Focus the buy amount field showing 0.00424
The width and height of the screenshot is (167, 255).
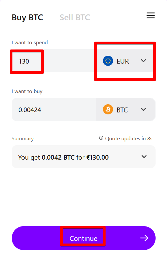pyautogui.click(x=54, y=109)
